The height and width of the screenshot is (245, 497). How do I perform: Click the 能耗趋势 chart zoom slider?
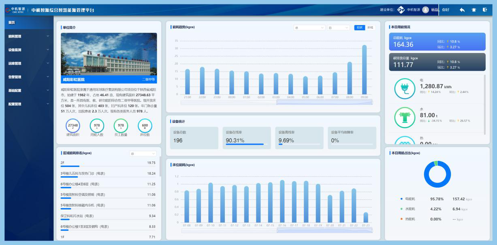[324, 102]
